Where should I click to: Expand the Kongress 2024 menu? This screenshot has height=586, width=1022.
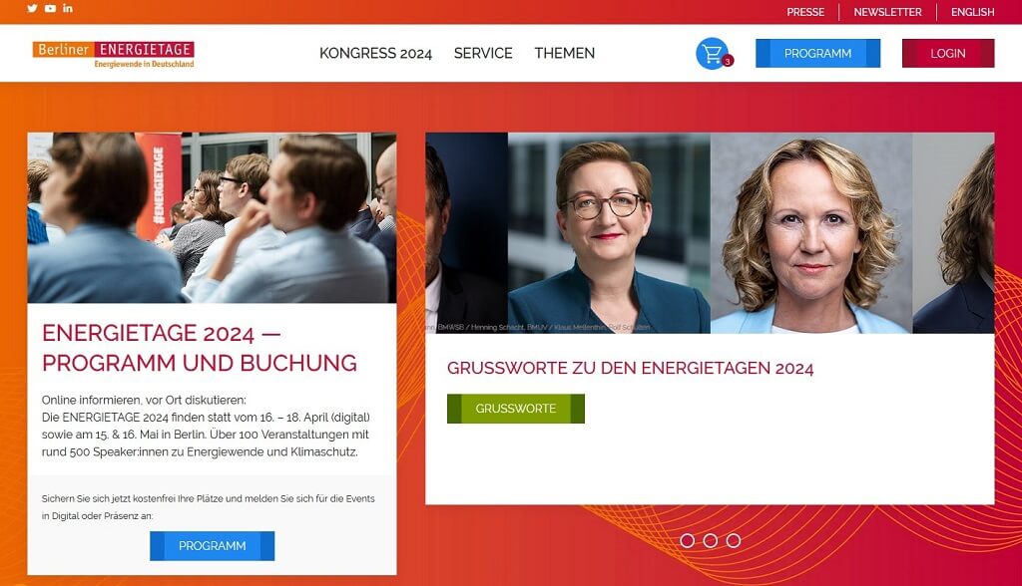[x=375, y=54]
